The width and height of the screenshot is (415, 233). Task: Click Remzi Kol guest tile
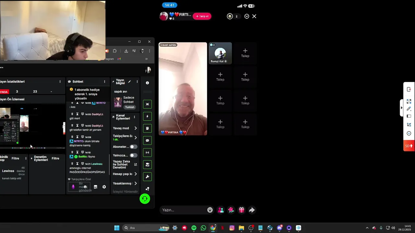pos(220,53)
